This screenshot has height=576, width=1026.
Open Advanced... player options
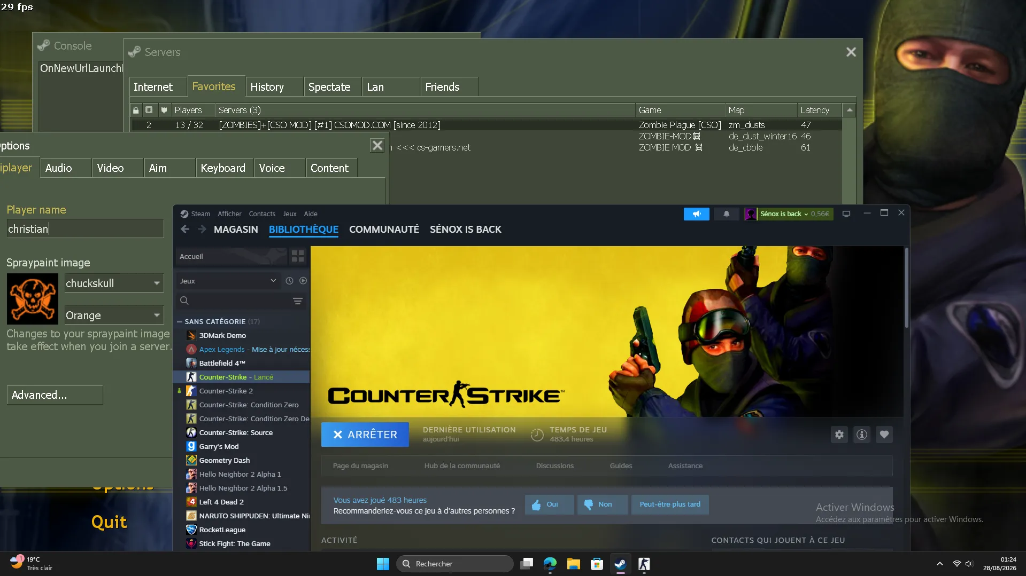pos(55,395)
